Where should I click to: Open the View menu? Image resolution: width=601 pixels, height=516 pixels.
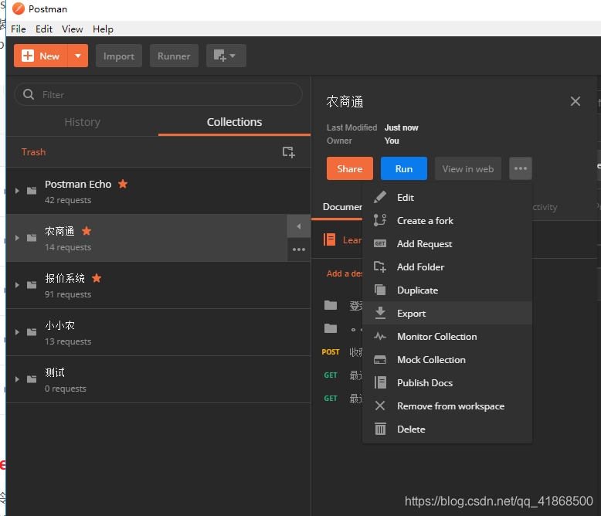[72, 29]
